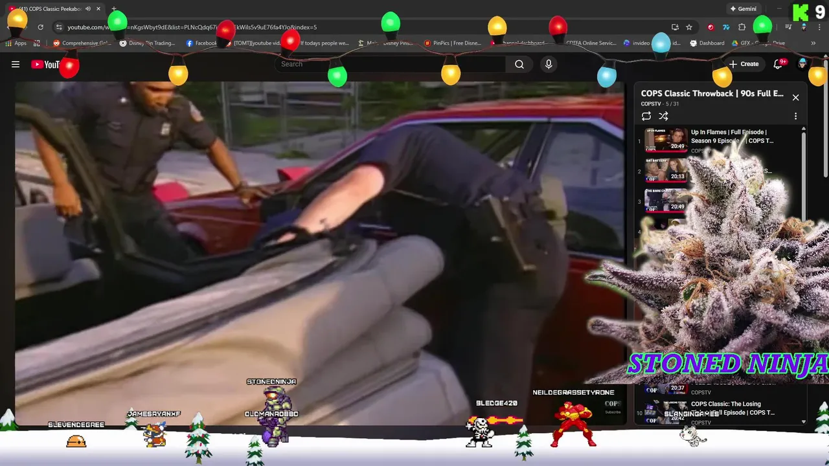Open YouTube notifications bell
This screenshot has height=466, width=829.
(x=779, y=64)
